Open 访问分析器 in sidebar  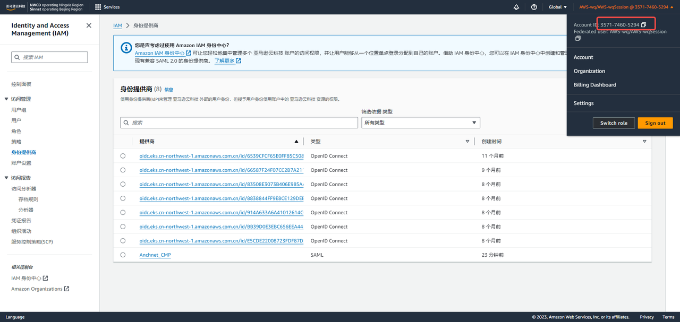tap(24, 188)
